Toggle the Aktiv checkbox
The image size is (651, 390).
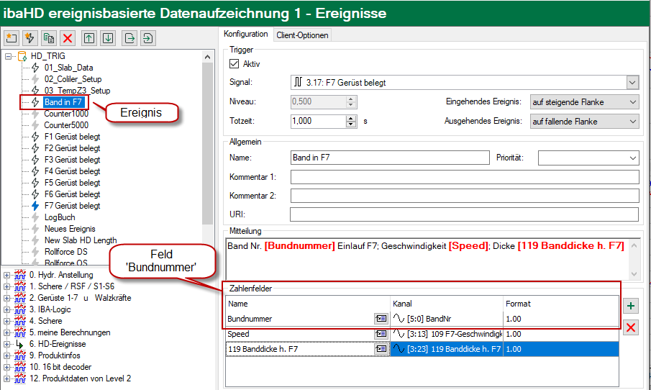coord(234,64)
